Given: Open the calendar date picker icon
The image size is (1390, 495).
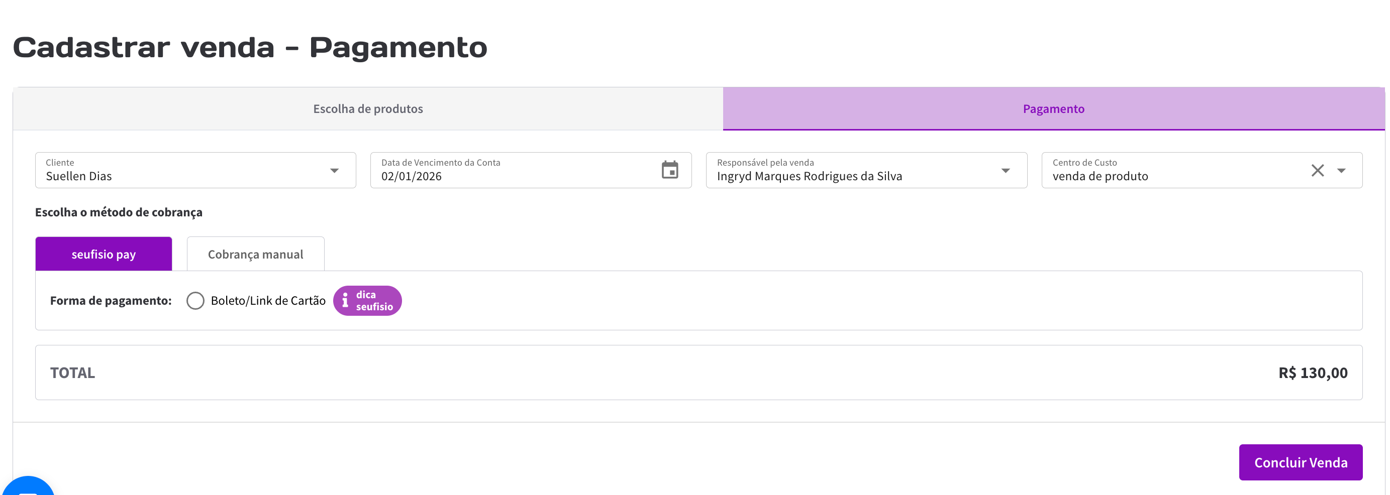Looking at the screenshot, I should pos(670,170).
